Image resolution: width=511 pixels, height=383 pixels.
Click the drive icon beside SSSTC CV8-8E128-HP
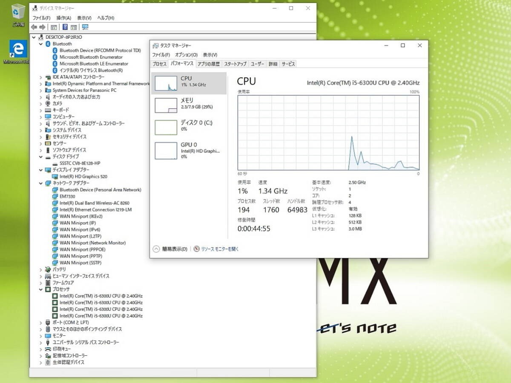(x=55, y=163)
